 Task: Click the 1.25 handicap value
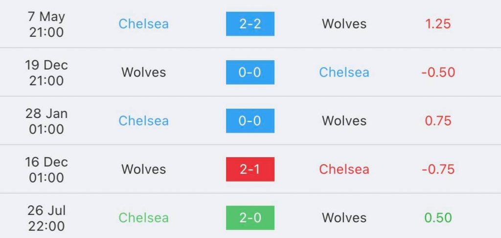point(438,24)
